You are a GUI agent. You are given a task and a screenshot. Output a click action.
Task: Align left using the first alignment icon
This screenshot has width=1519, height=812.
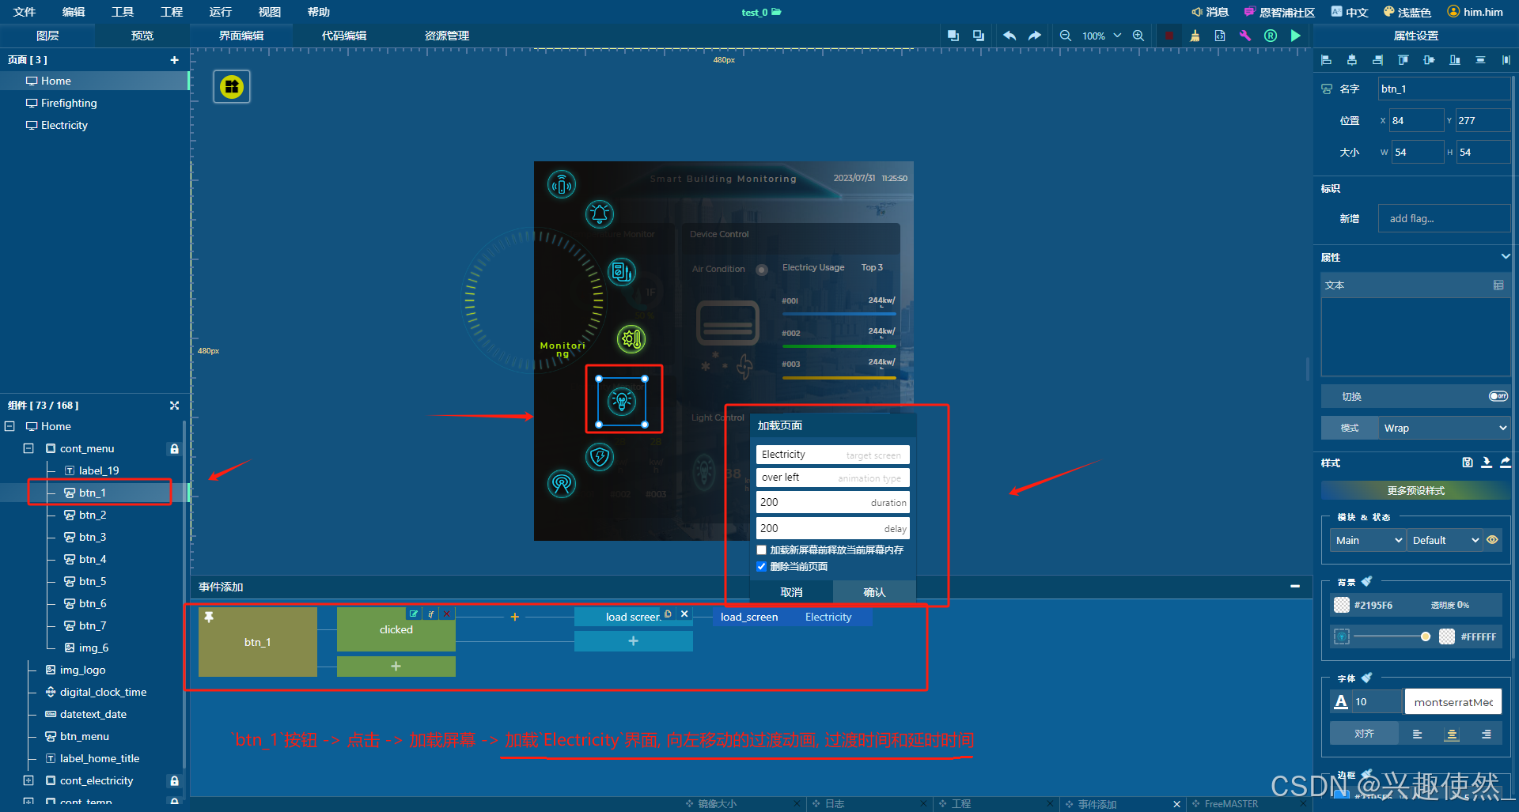(x=1327, y=60)
